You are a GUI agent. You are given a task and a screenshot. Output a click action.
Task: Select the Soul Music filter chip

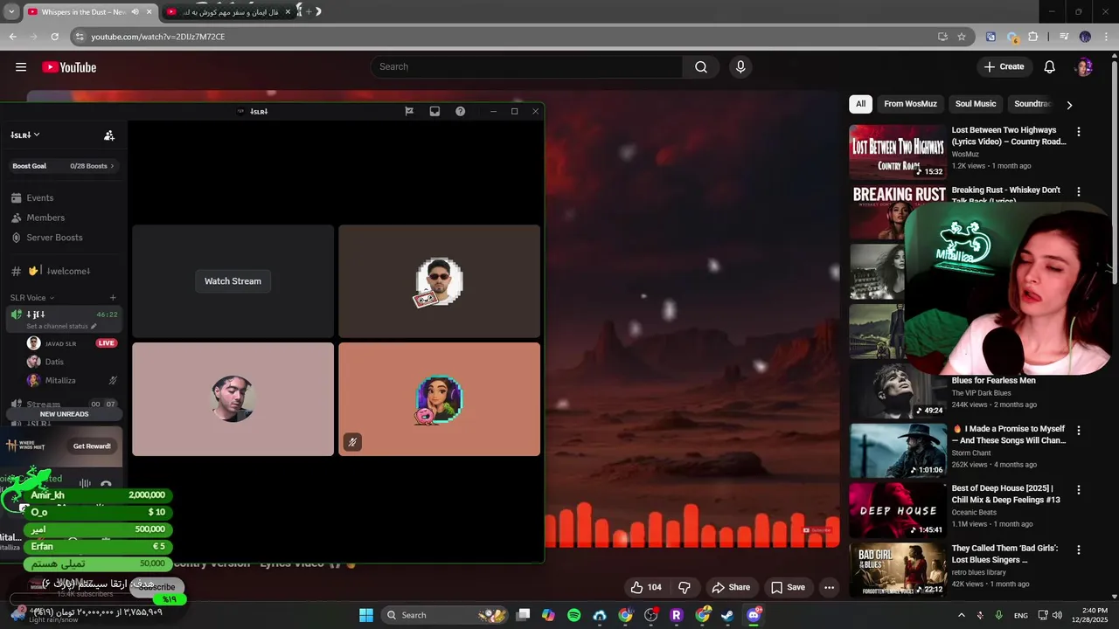click(976, 104)
